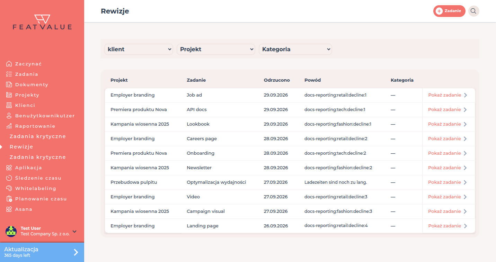The height and width of the screenshot is (262, 496).
Task: Click the Aktualizacja upgrade banner
Action: click(42, 252)
